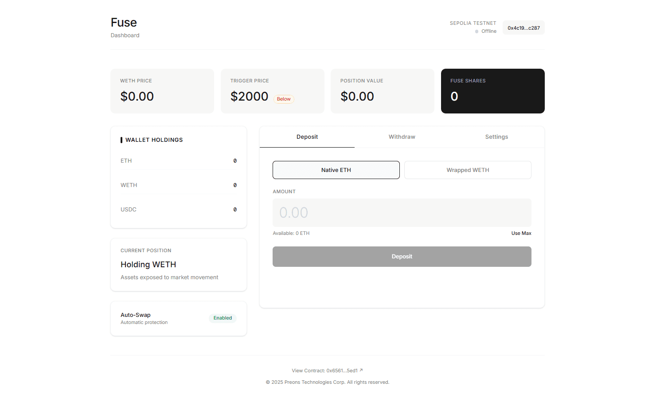
Task: Click the WETH Price card
Action: [162, 91]
